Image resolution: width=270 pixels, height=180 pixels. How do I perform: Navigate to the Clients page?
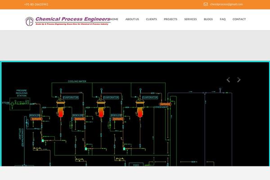tap(151, 19)
